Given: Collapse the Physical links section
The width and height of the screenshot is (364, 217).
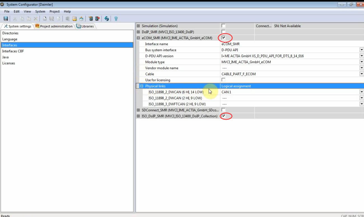Looking at the screenshot, I should tap(142, 86).
